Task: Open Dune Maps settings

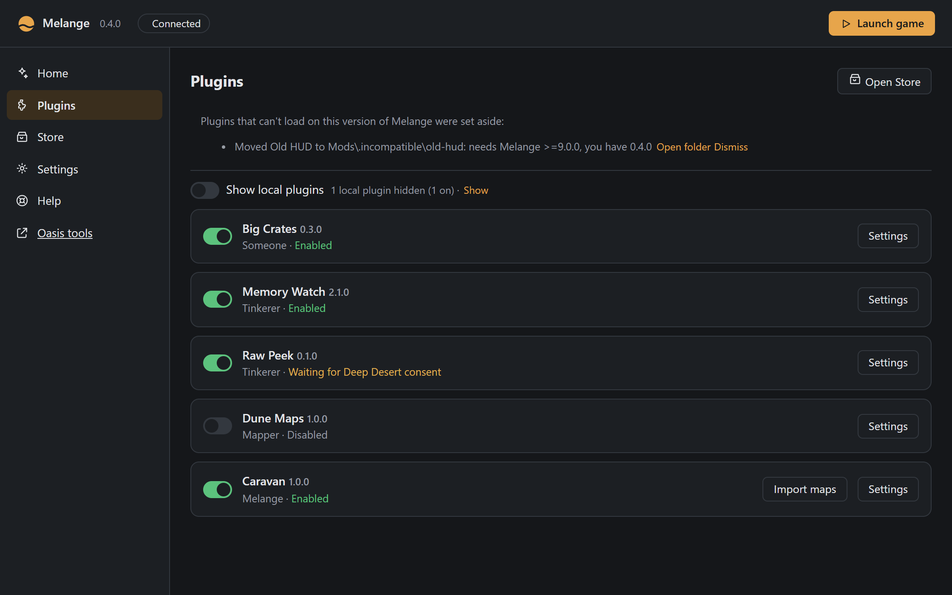Action: (x=888, y=426)
